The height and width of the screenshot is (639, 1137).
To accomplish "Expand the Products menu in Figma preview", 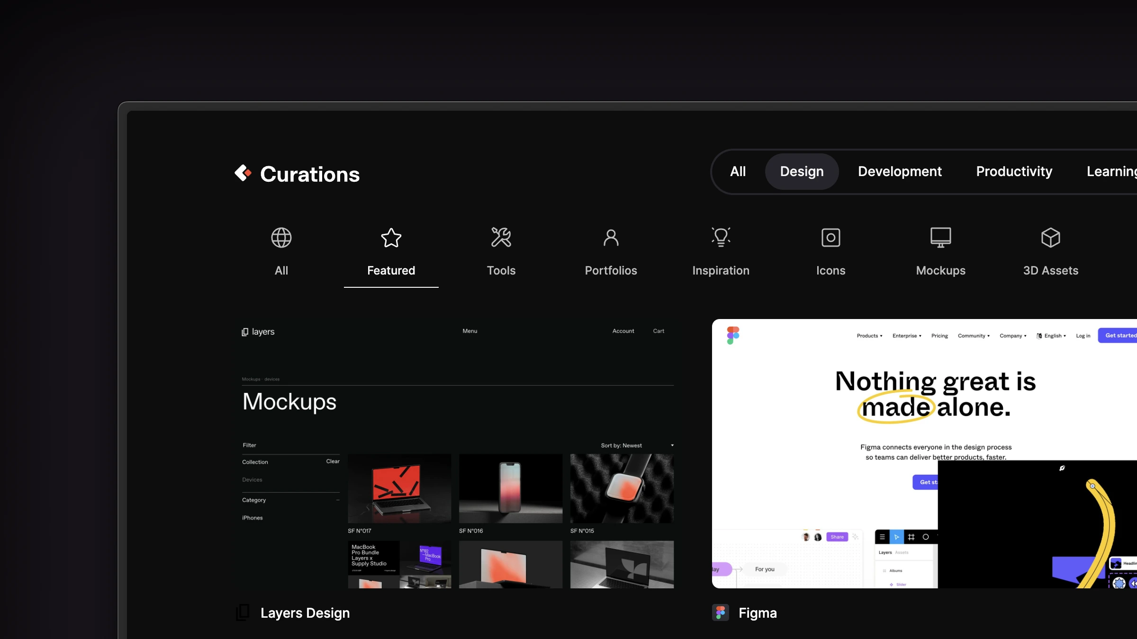I will click(869, 336).
